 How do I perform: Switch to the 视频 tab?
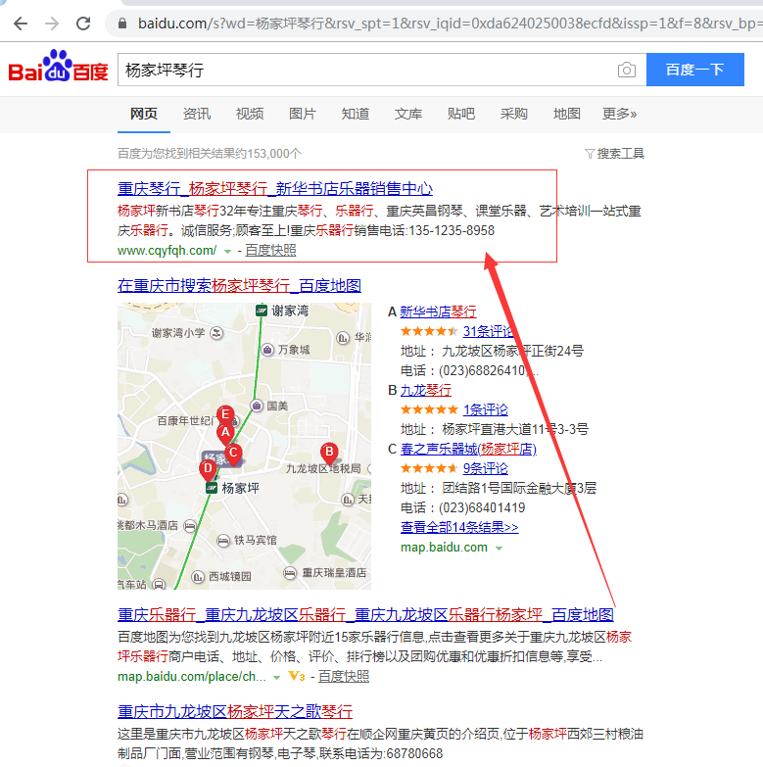[250, 114]
